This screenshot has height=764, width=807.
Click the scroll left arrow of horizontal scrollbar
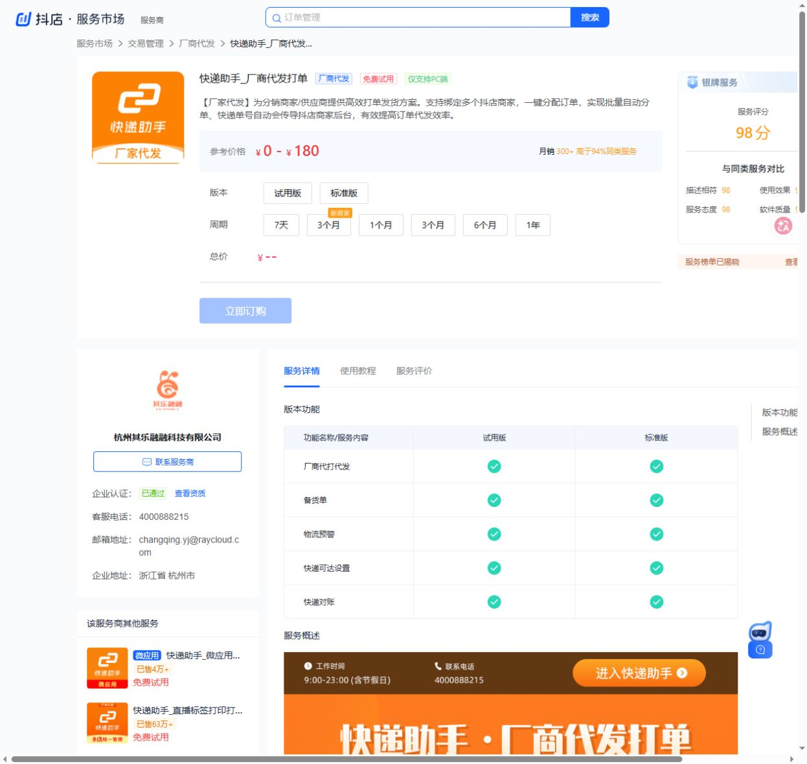click(5, 759)
